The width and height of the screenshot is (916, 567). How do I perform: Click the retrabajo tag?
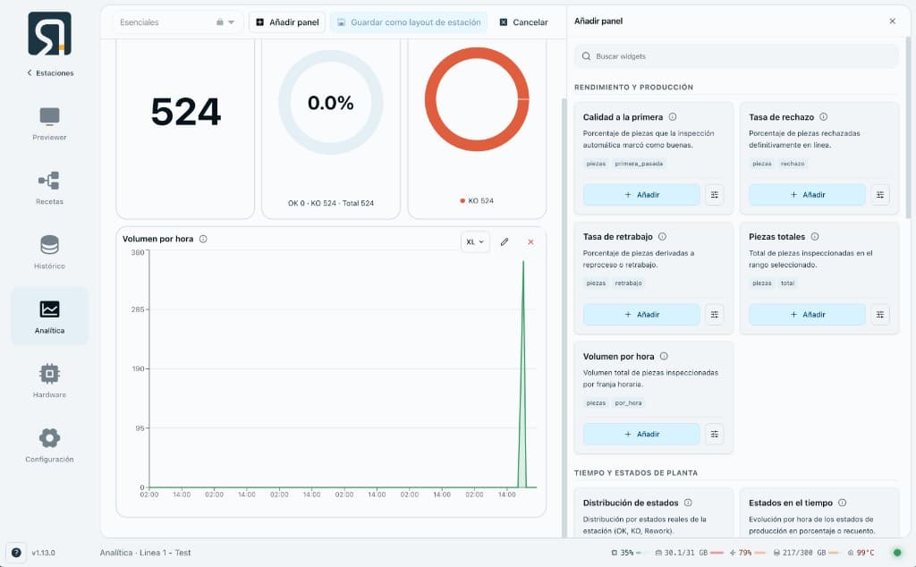[x=628, y=283]
